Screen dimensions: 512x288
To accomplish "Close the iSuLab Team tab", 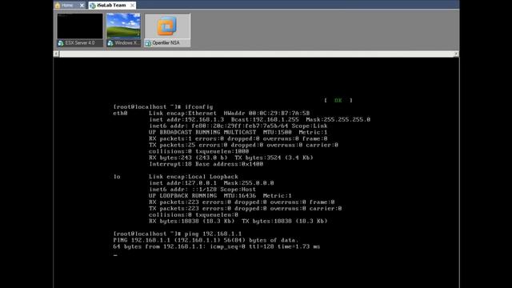I will point(132,6).
